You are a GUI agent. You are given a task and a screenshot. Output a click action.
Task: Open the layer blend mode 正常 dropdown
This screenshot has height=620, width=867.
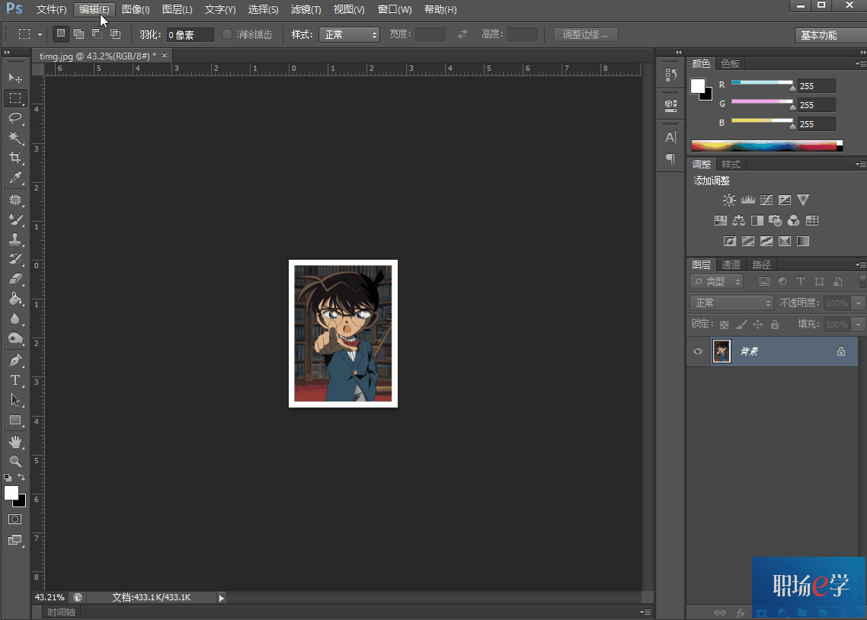click(x=731, y=303)
